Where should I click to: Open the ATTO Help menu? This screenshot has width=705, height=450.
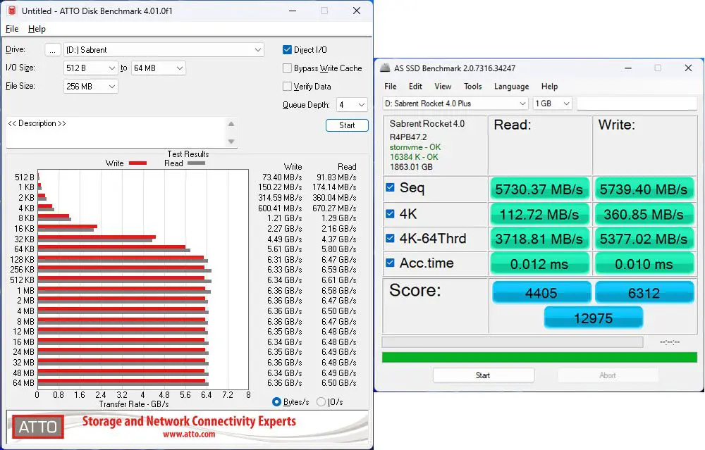(x=37, y=29)
